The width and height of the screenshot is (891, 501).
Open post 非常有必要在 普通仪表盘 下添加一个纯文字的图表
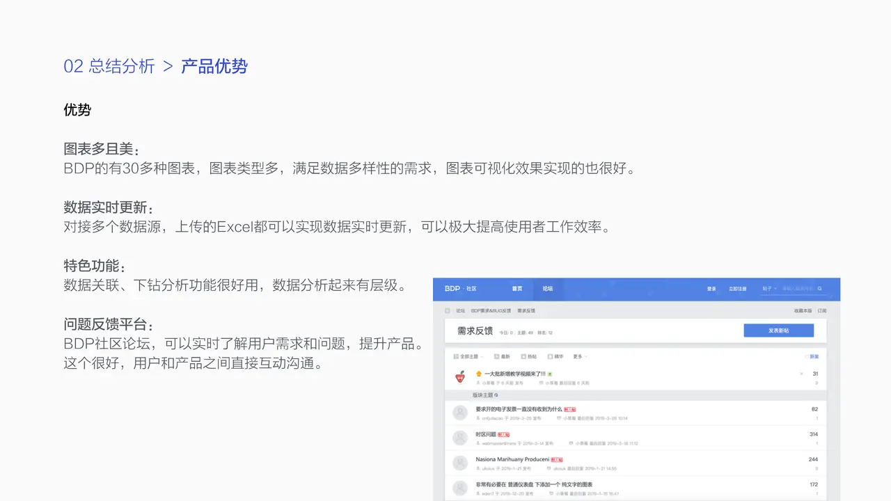coord(534,484)
